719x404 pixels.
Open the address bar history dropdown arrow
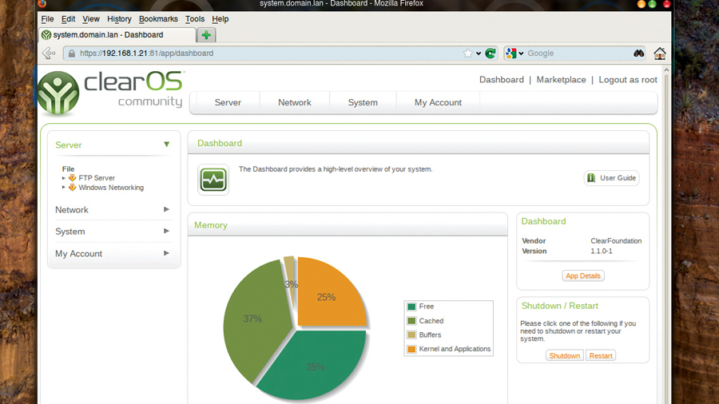pos(479,53)
